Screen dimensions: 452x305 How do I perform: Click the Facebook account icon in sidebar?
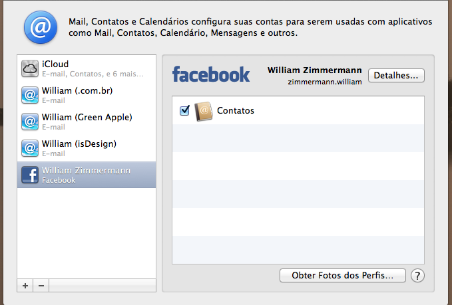tap(30, 175)
